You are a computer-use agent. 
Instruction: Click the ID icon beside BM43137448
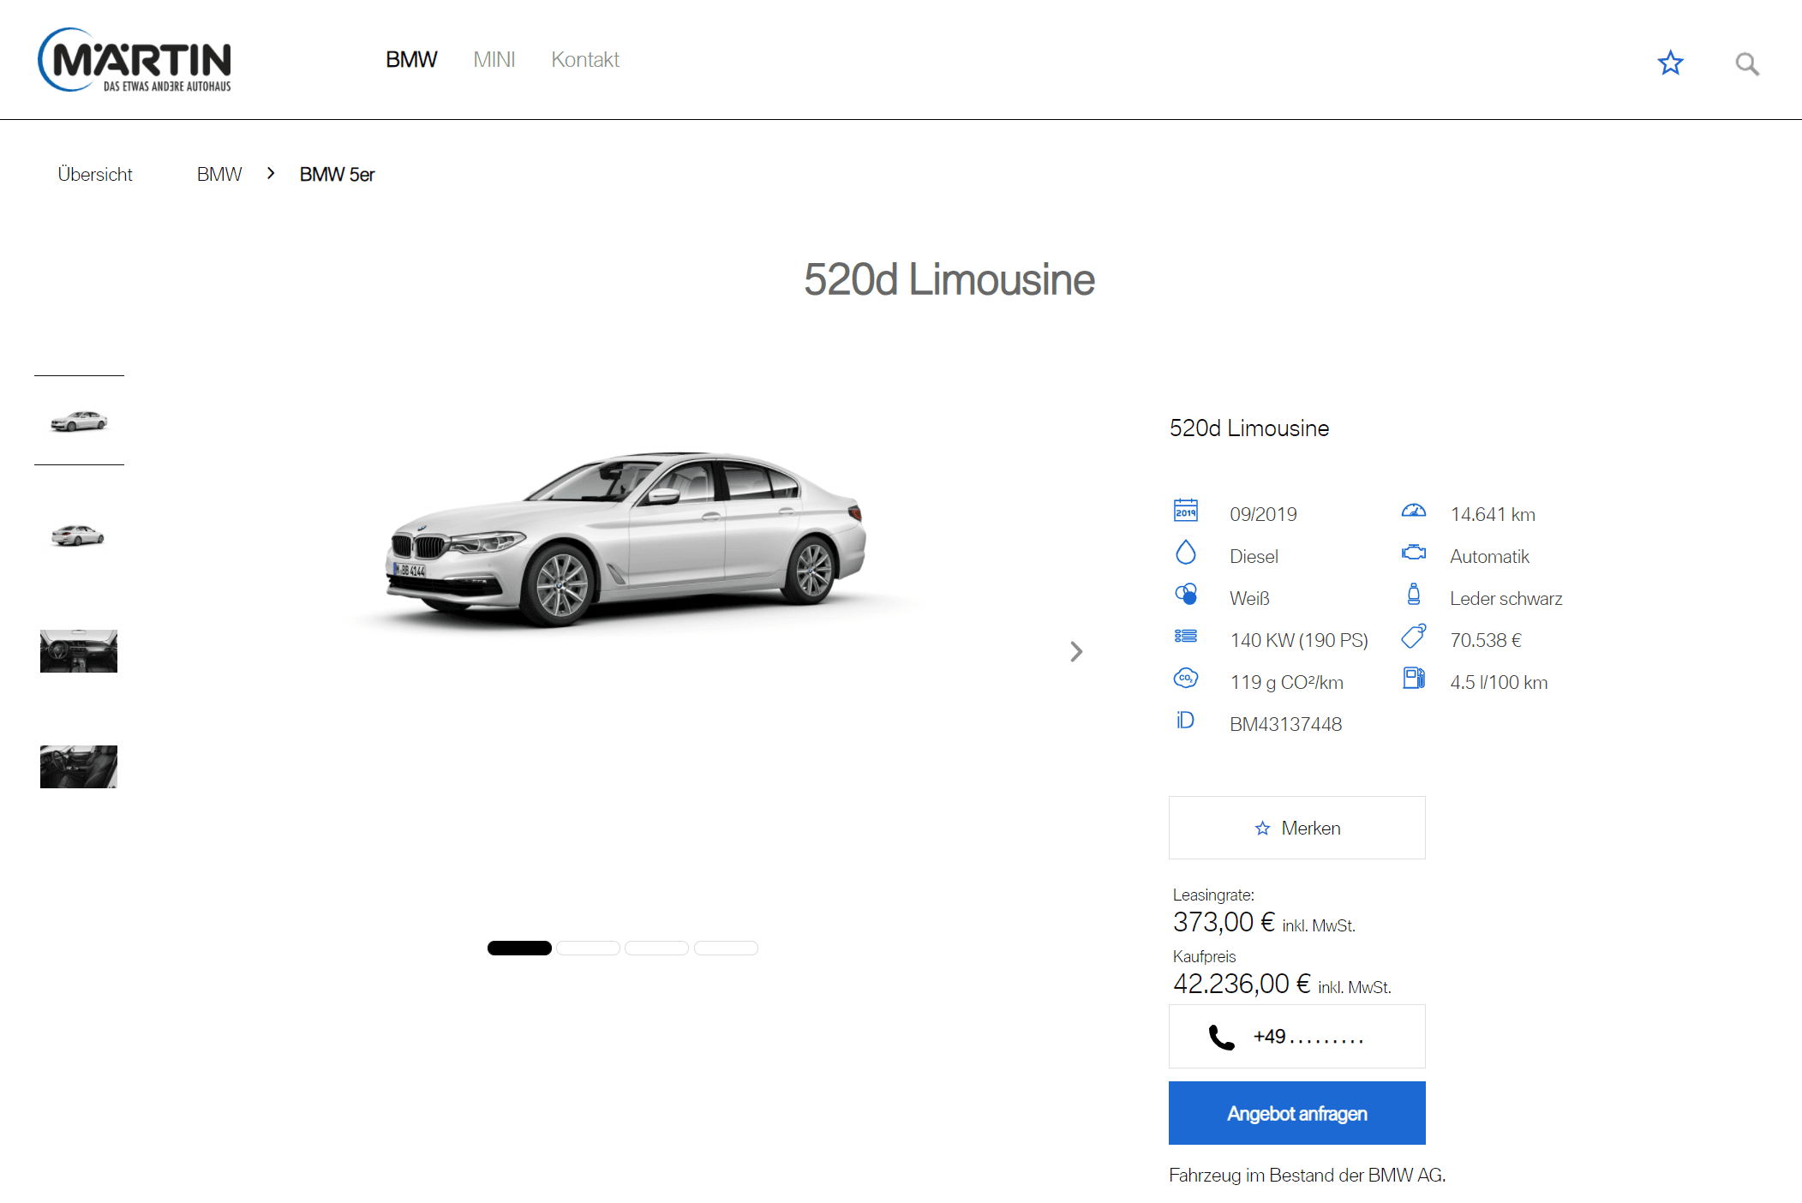1185,720
